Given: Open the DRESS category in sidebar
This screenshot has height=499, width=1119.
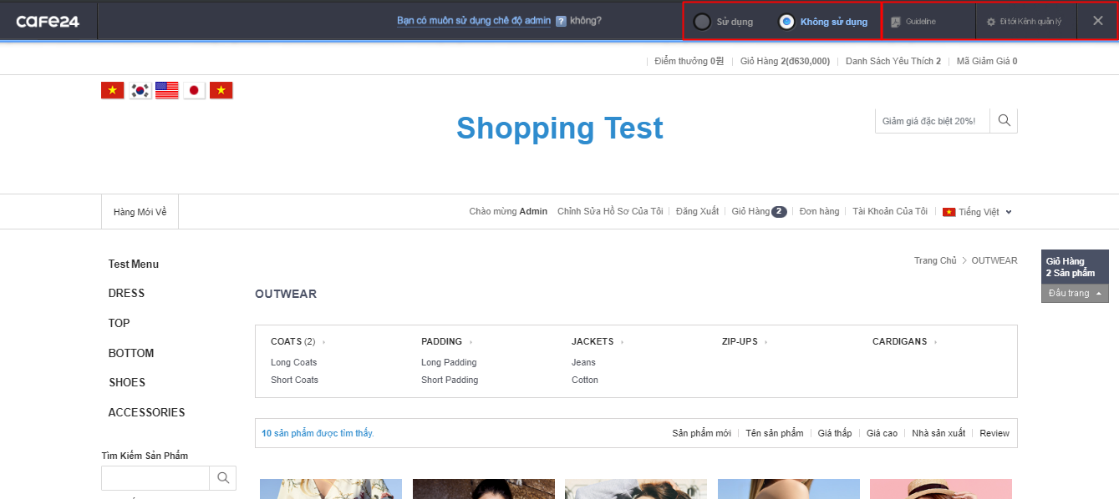Looking at the screenshot, I should (126, 293).
